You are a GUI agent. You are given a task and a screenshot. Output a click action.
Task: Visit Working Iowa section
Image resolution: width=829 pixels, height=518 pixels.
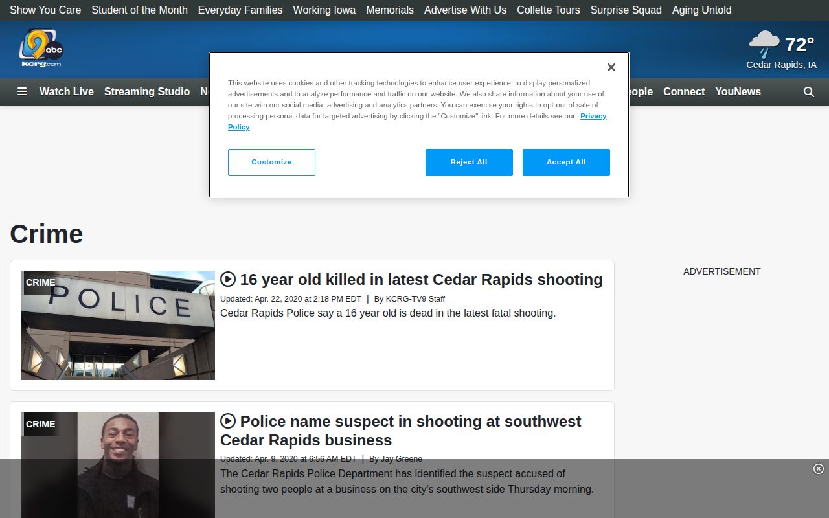[324, 10]
